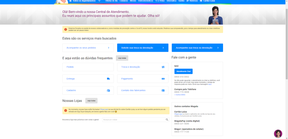Open the Pagamento FAQ category
This screenshot has width=288, height=139.
click(x=143, y=79)
